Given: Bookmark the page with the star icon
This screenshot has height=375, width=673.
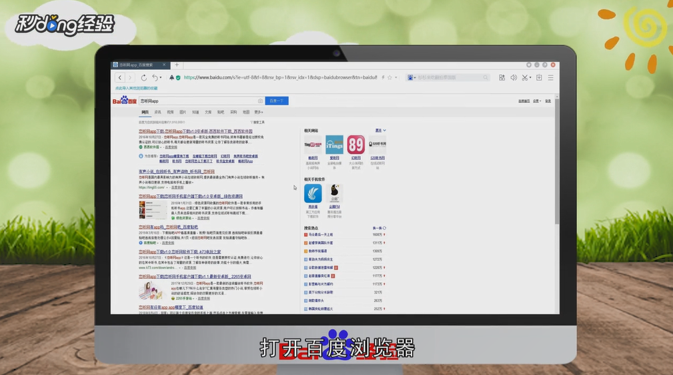Looking at the screenshot, I should tap(390, 78).
